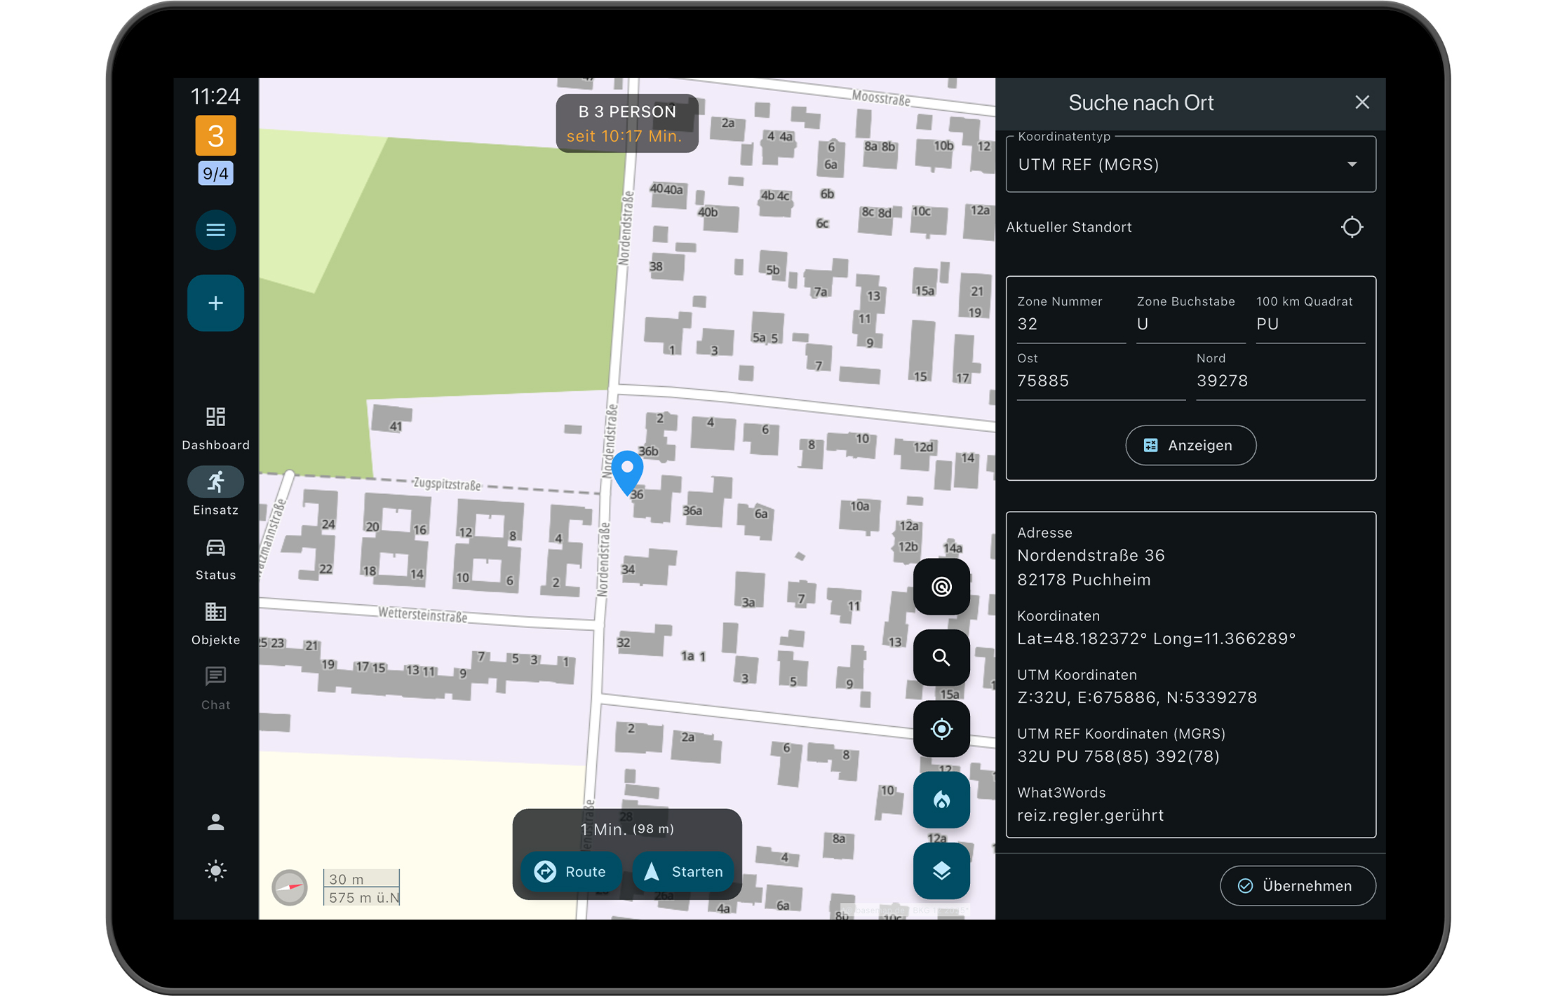The height and width of the screenshot is (996, 1560).
Task: Edit the Ost coordinate field
Action: (x=1100, y=381)
